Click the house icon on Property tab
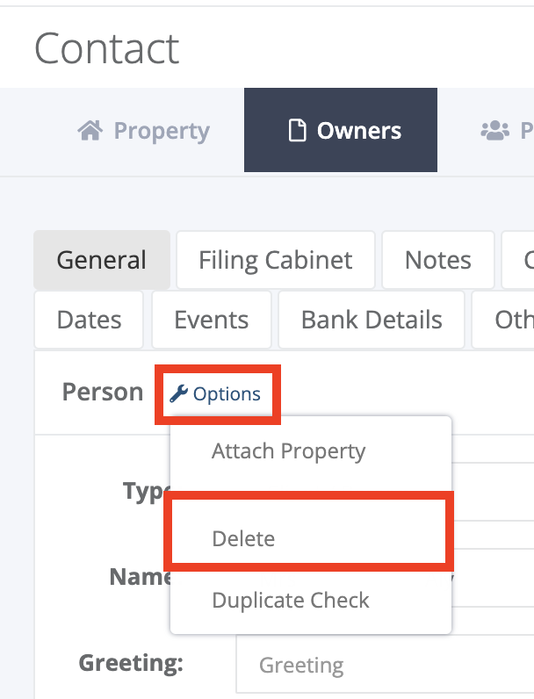 (90, 131)
